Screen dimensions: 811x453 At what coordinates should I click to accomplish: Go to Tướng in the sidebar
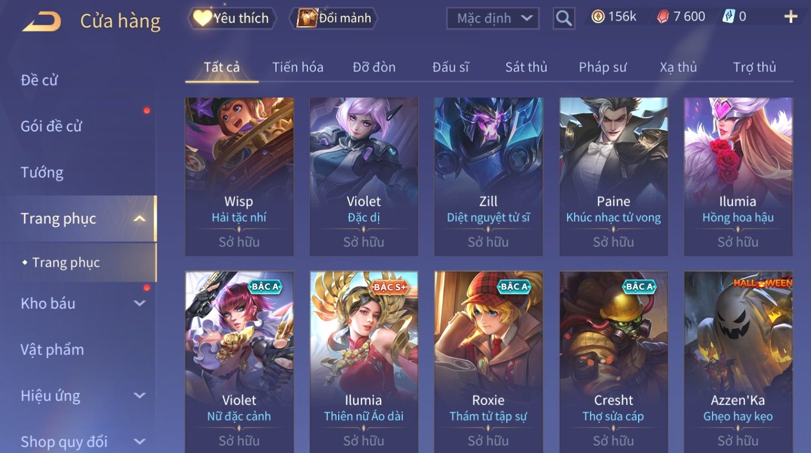pyautogui.click(x=42, y=172)
